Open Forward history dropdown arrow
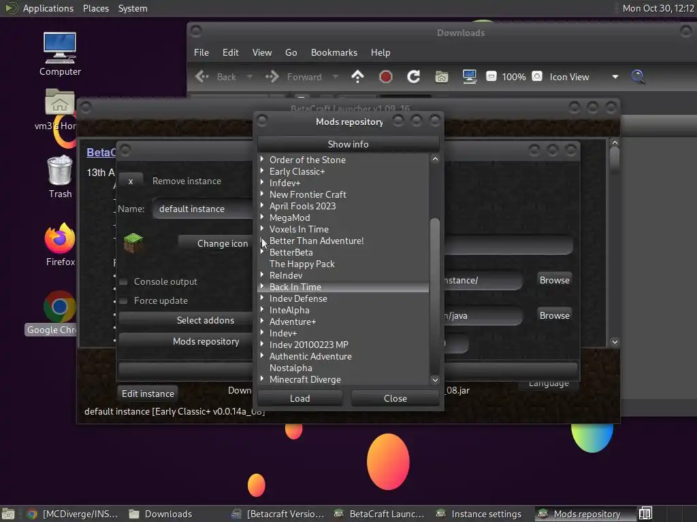697x522 pixels. click(x=336, y=77)
